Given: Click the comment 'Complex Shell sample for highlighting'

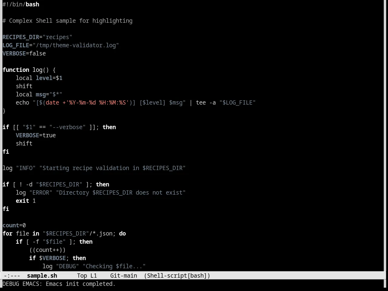Looking at the screenshot, I should pos(71,21).
